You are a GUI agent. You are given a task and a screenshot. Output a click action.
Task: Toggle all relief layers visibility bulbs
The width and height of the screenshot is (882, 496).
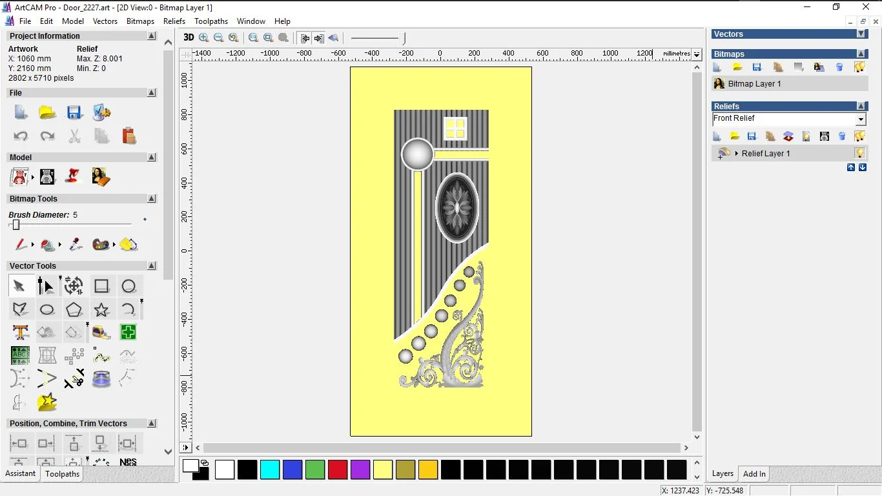click(859, 136)
